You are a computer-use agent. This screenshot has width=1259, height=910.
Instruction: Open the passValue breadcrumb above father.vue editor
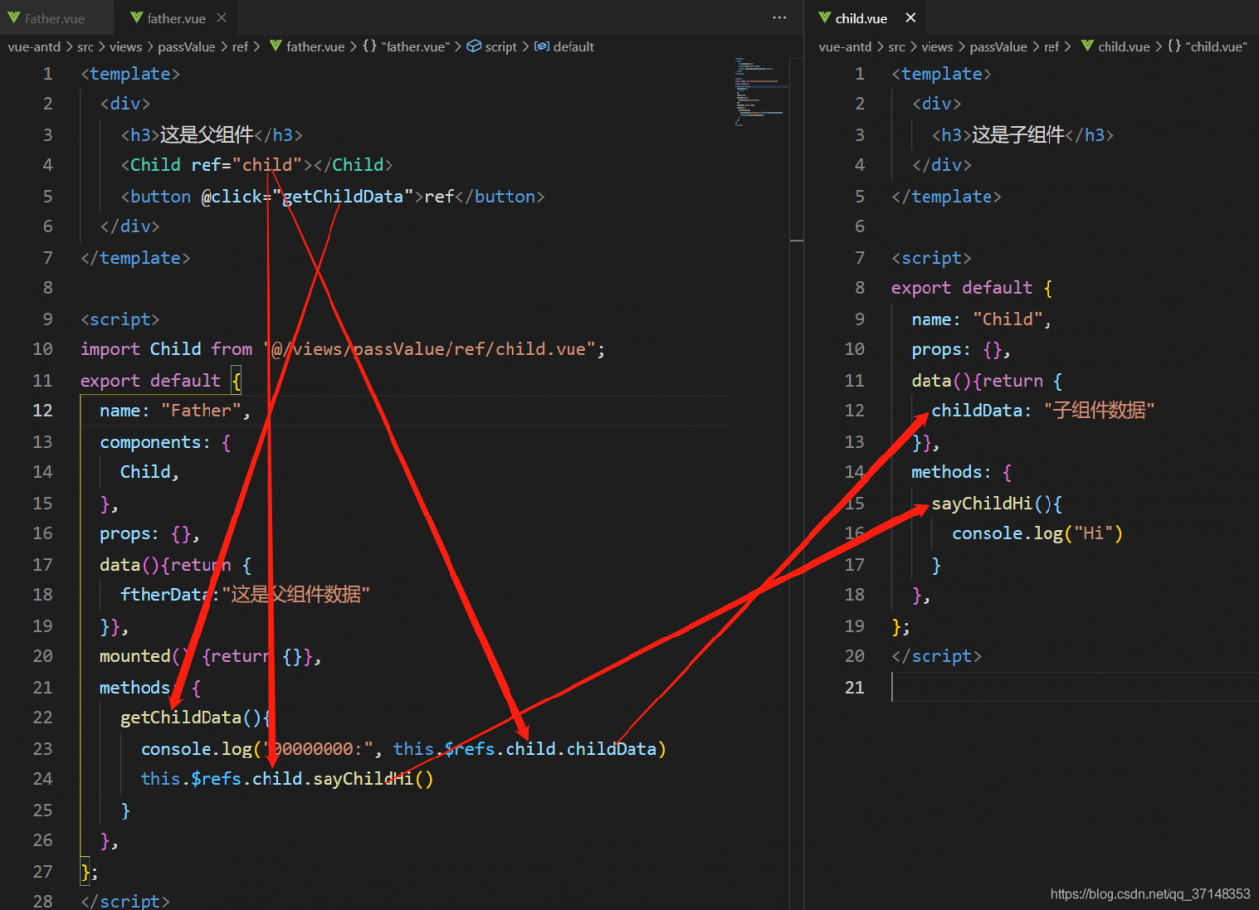pyautogui.click(x=188, y=46)
